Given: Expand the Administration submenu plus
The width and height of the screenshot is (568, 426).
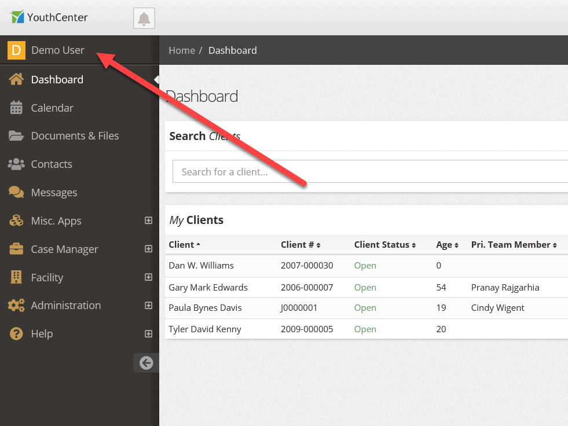Looking at the screenshot, I should coord(149,306).
